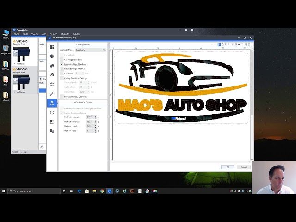The image size is (296, 222).
Task: Open the clock icon in settings sidebar
Action: pos(52,112)
